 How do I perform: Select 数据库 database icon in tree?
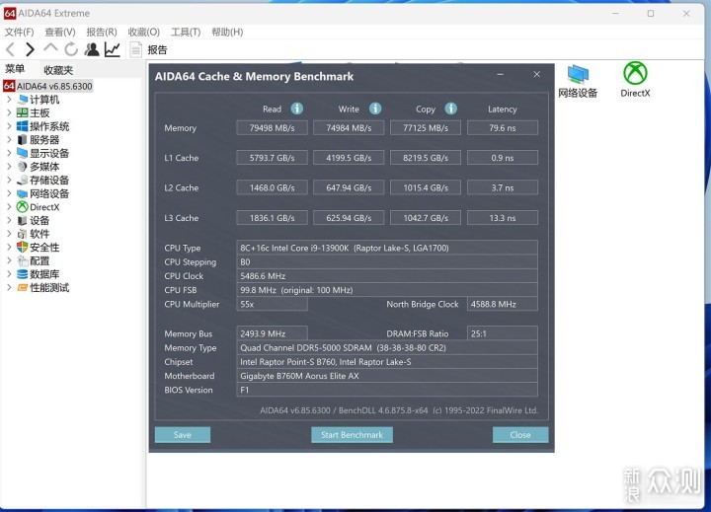point(22,274)
